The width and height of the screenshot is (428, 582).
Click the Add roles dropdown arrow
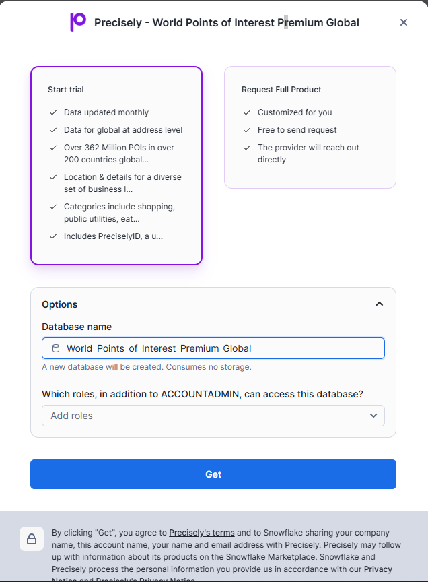coord(373,416)
